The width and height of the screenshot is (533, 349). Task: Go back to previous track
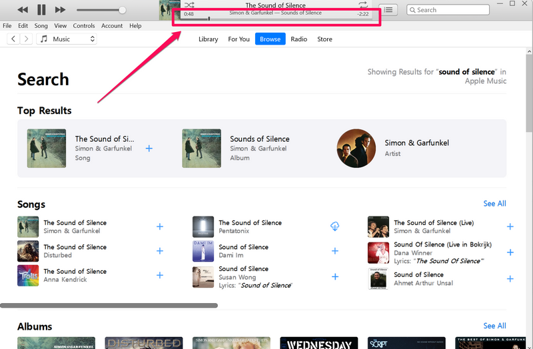click(x=23, y=10)
